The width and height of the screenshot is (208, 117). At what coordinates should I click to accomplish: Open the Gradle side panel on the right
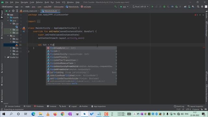tap(206, 14)
